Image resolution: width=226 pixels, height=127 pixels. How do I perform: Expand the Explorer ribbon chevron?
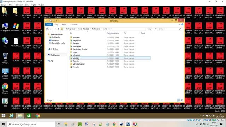(x=179, y=24)
